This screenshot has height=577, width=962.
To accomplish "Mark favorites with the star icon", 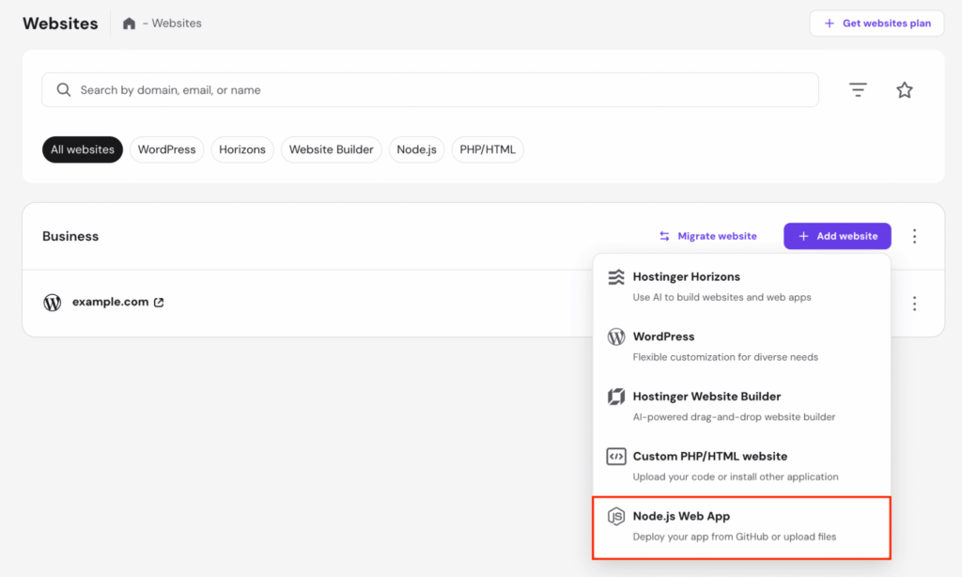I will click(905, 89).
